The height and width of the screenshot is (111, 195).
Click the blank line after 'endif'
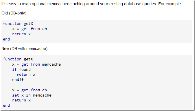[97, 85]
